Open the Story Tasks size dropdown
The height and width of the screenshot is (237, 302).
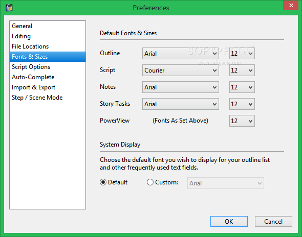click(x=242, y=104)
